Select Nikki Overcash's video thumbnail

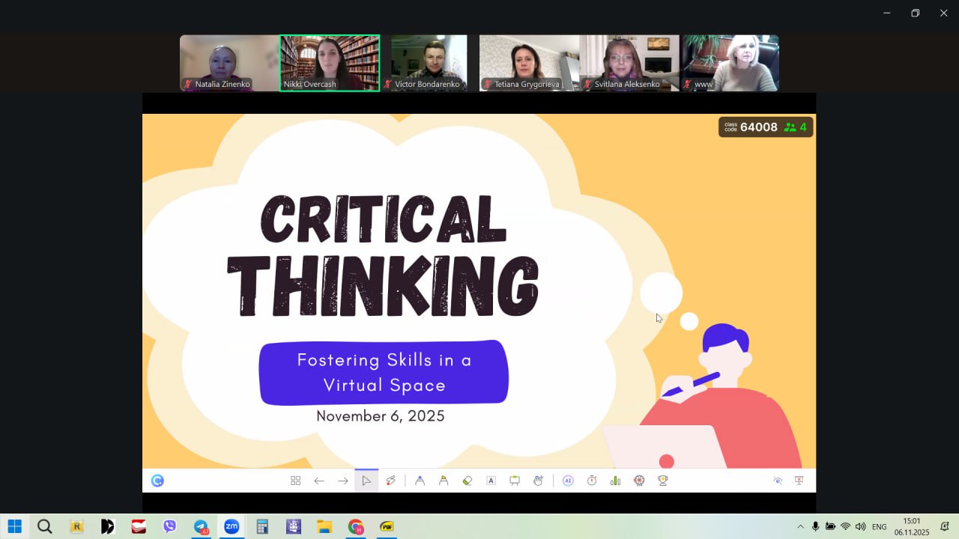(x=330, y=63)
